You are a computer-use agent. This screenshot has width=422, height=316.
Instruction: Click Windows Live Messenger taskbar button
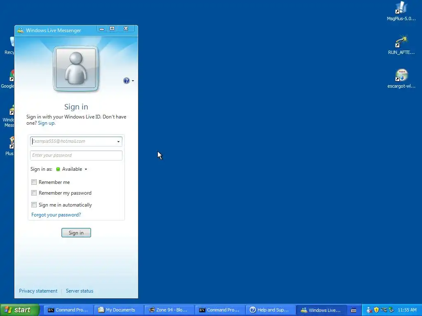pos(321,310)
